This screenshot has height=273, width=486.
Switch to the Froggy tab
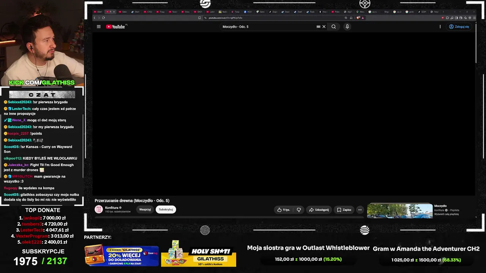click(161, 12)
